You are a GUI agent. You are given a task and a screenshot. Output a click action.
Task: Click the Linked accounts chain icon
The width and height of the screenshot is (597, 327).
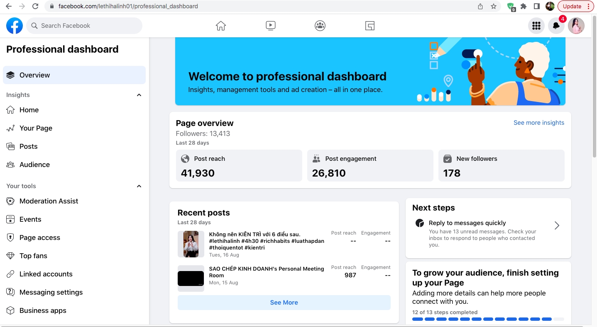click(10, 274)
